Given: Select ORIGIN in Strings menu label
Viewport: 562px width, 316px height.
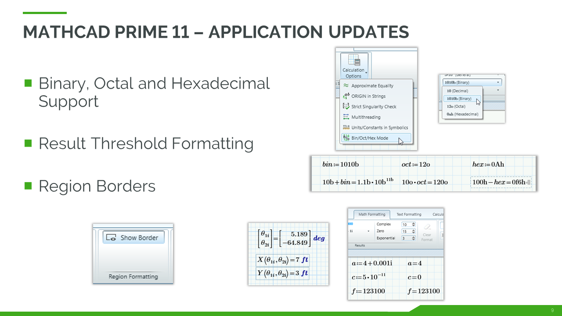Looking at the screenshot, I should click(x=368, y=96).
